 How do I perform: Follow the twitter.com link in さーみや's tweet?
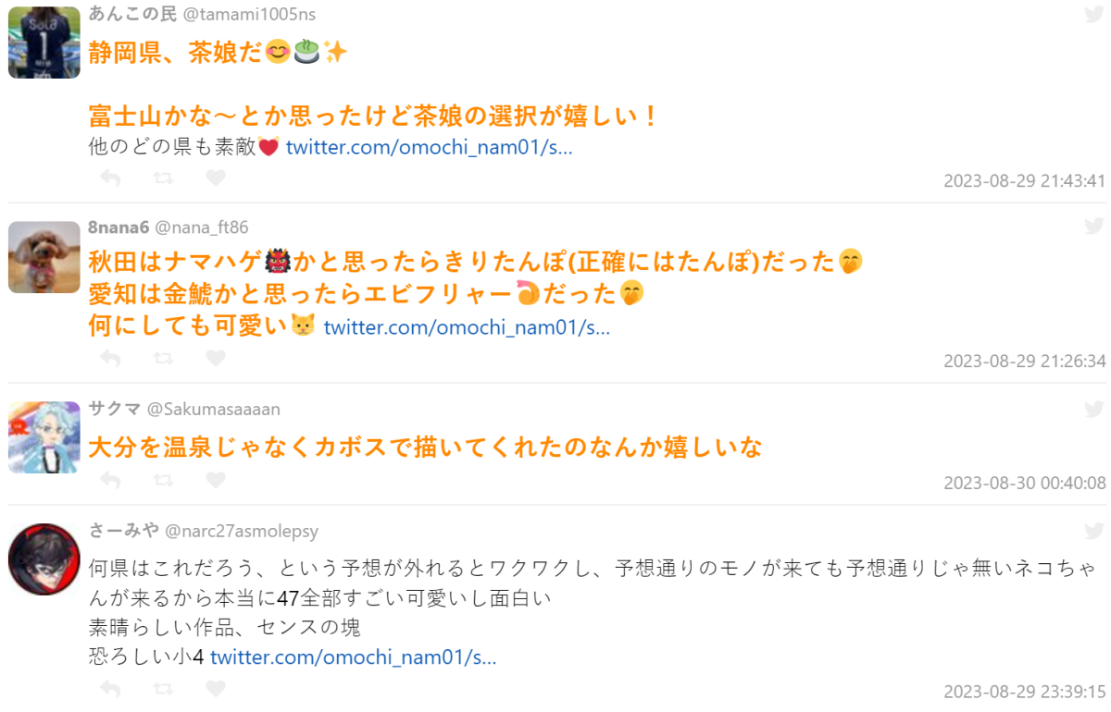tap(354, 657)
